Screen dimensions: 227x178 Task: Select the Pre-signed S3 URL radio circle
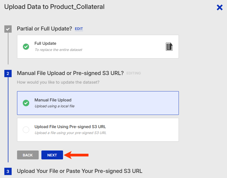pos(26,130)
